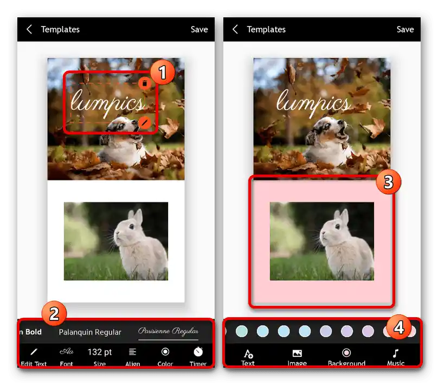This screenshot has height=385, width=438.
Task: Select the lumpics text in left screen
Action: (107, 103)
